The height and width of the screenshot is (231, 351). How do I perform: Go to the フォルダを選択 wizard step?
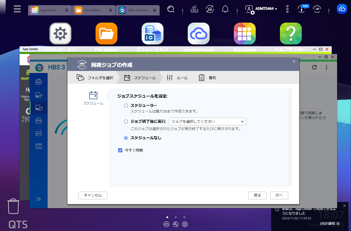95,78
